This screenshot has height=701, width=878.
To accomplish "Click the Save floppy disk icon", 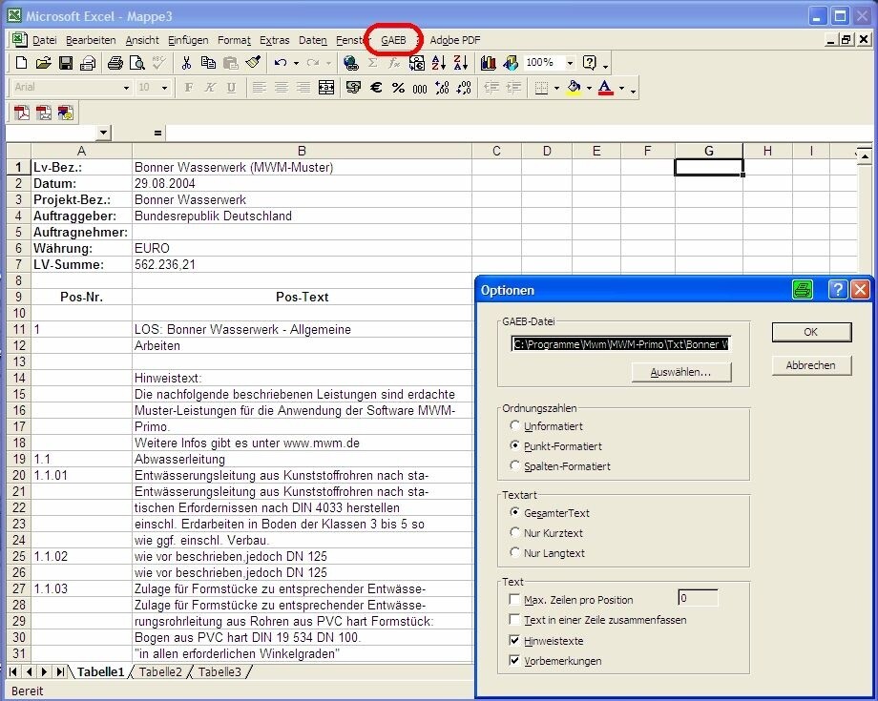I will tap(66, 63).
